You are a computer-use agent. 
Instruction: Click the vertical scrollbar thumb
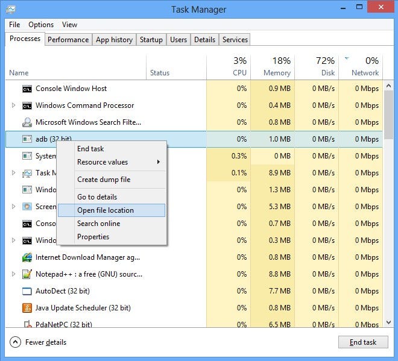tap(388, 115)
